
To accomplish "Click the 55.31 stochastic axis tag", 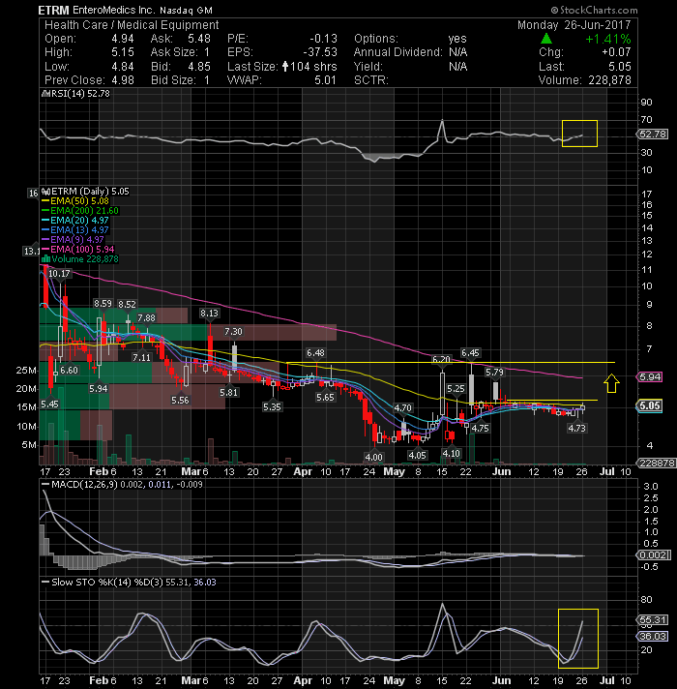I will (653, 620).
